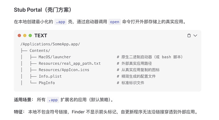
Task: Click the MacOS/launcher line
Action: pos(55,57)
